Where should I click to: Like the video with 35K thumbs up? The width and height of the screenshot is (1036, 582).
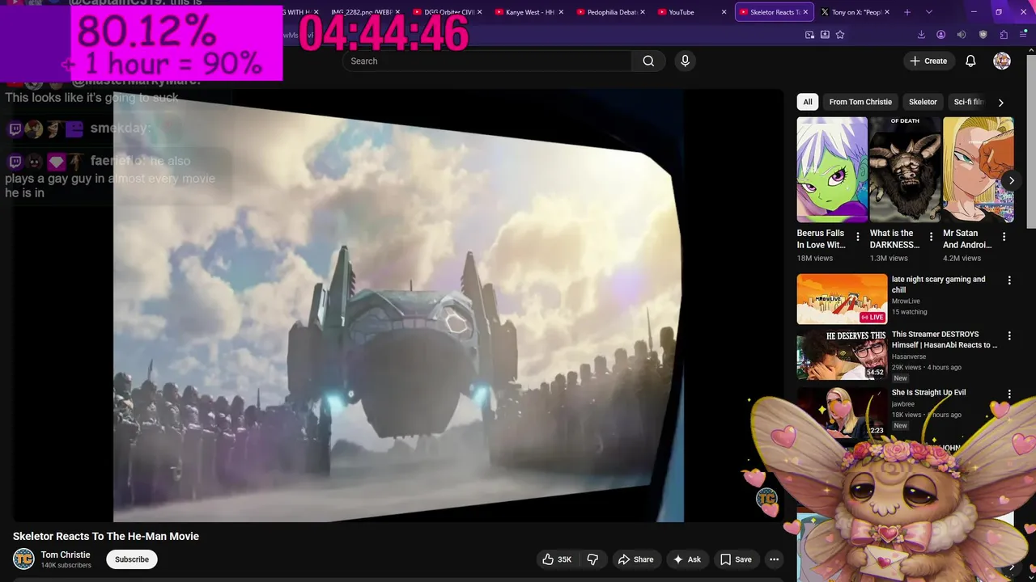tap(557, 559)
